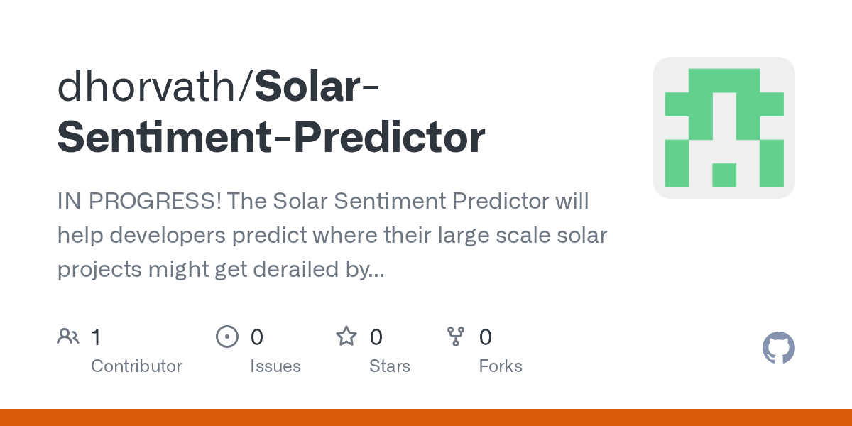Click the forks count number 0
852x426 pixels.
coord(486,337)
